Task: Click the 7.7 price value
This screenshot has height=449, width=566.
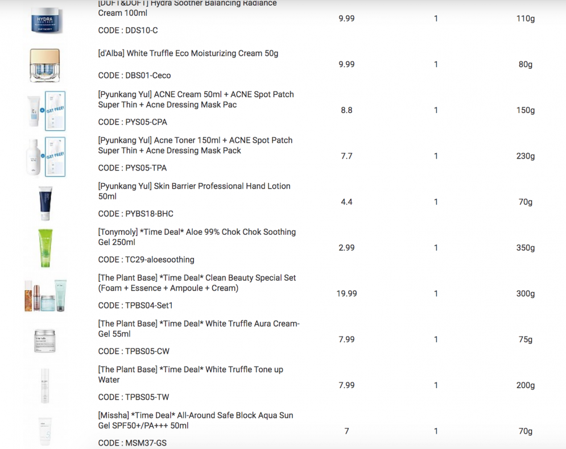Action: pos(346,156)
